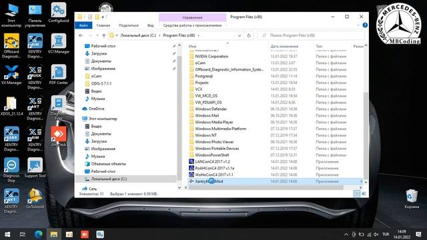Select ODIS-S 7.1.1 in navigation pane
The width and height of the screenshot is (427, 240).
pyautogui.click(x=101, y=83)
